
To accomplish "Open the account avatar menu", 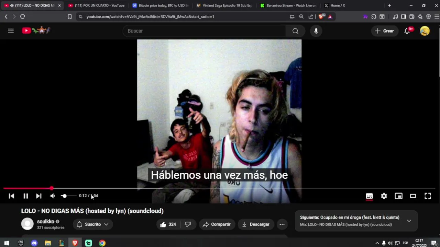I will tap(425, 31).
